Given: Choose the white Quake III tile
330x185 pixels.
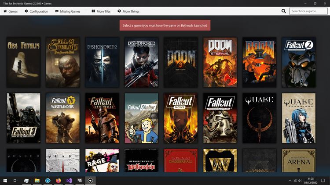Looking at the screenshot, I should point(63,160).
